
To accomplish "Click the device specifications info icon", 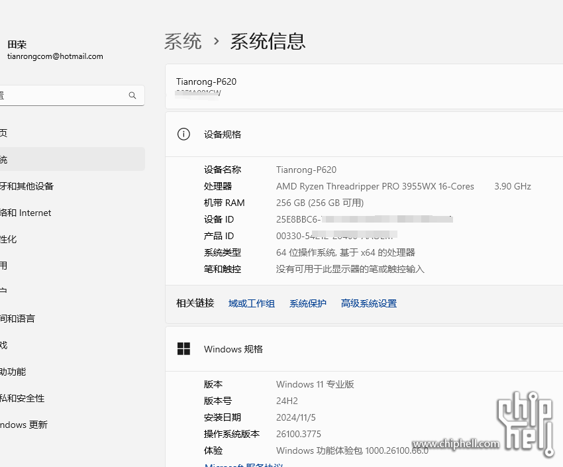I will coord(183,134).
